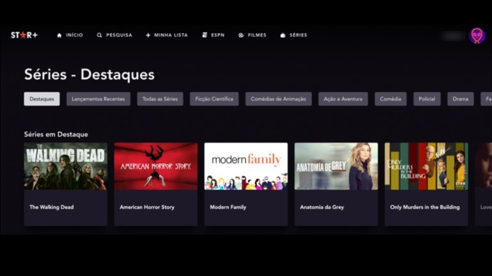Open The Walking Dead thumbnail

65,166
